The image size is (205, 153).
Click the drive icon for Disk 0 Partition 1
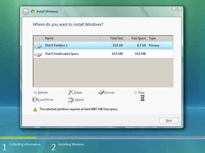[x=38, y=46]
